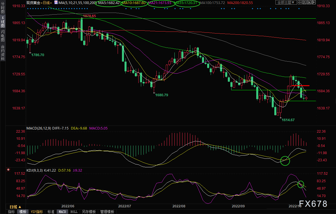The width and height of the screenshot is (336, 214).
Task: Choose the BOLL template
Action: tap(74, 212)
